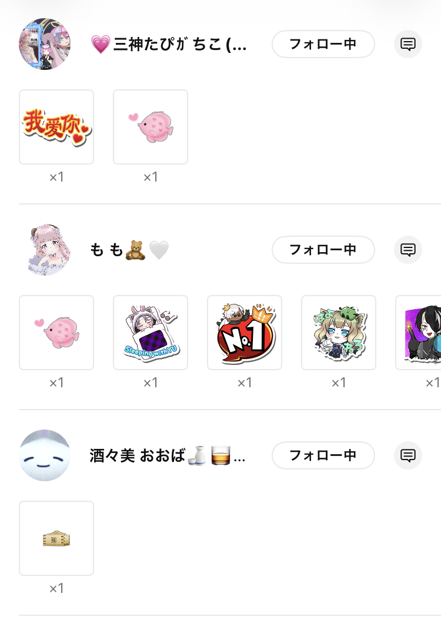Select pink fish sticker under 三神たぴ

[151, 127]
